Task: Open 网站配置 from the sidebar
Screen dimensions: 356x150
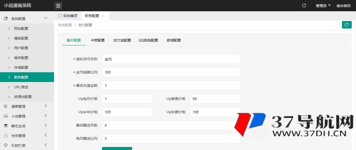Action: 21,28
